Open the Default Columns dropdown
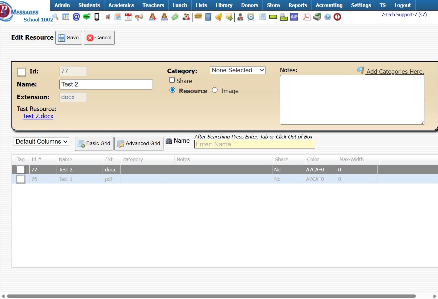Image resolution: width=438 pixels, height=299 pixels. click(x=41, y=141)
